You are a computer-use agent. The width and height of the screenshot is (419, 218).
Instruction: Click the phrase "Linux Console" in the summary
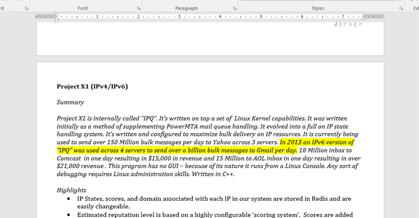point(305,166)
